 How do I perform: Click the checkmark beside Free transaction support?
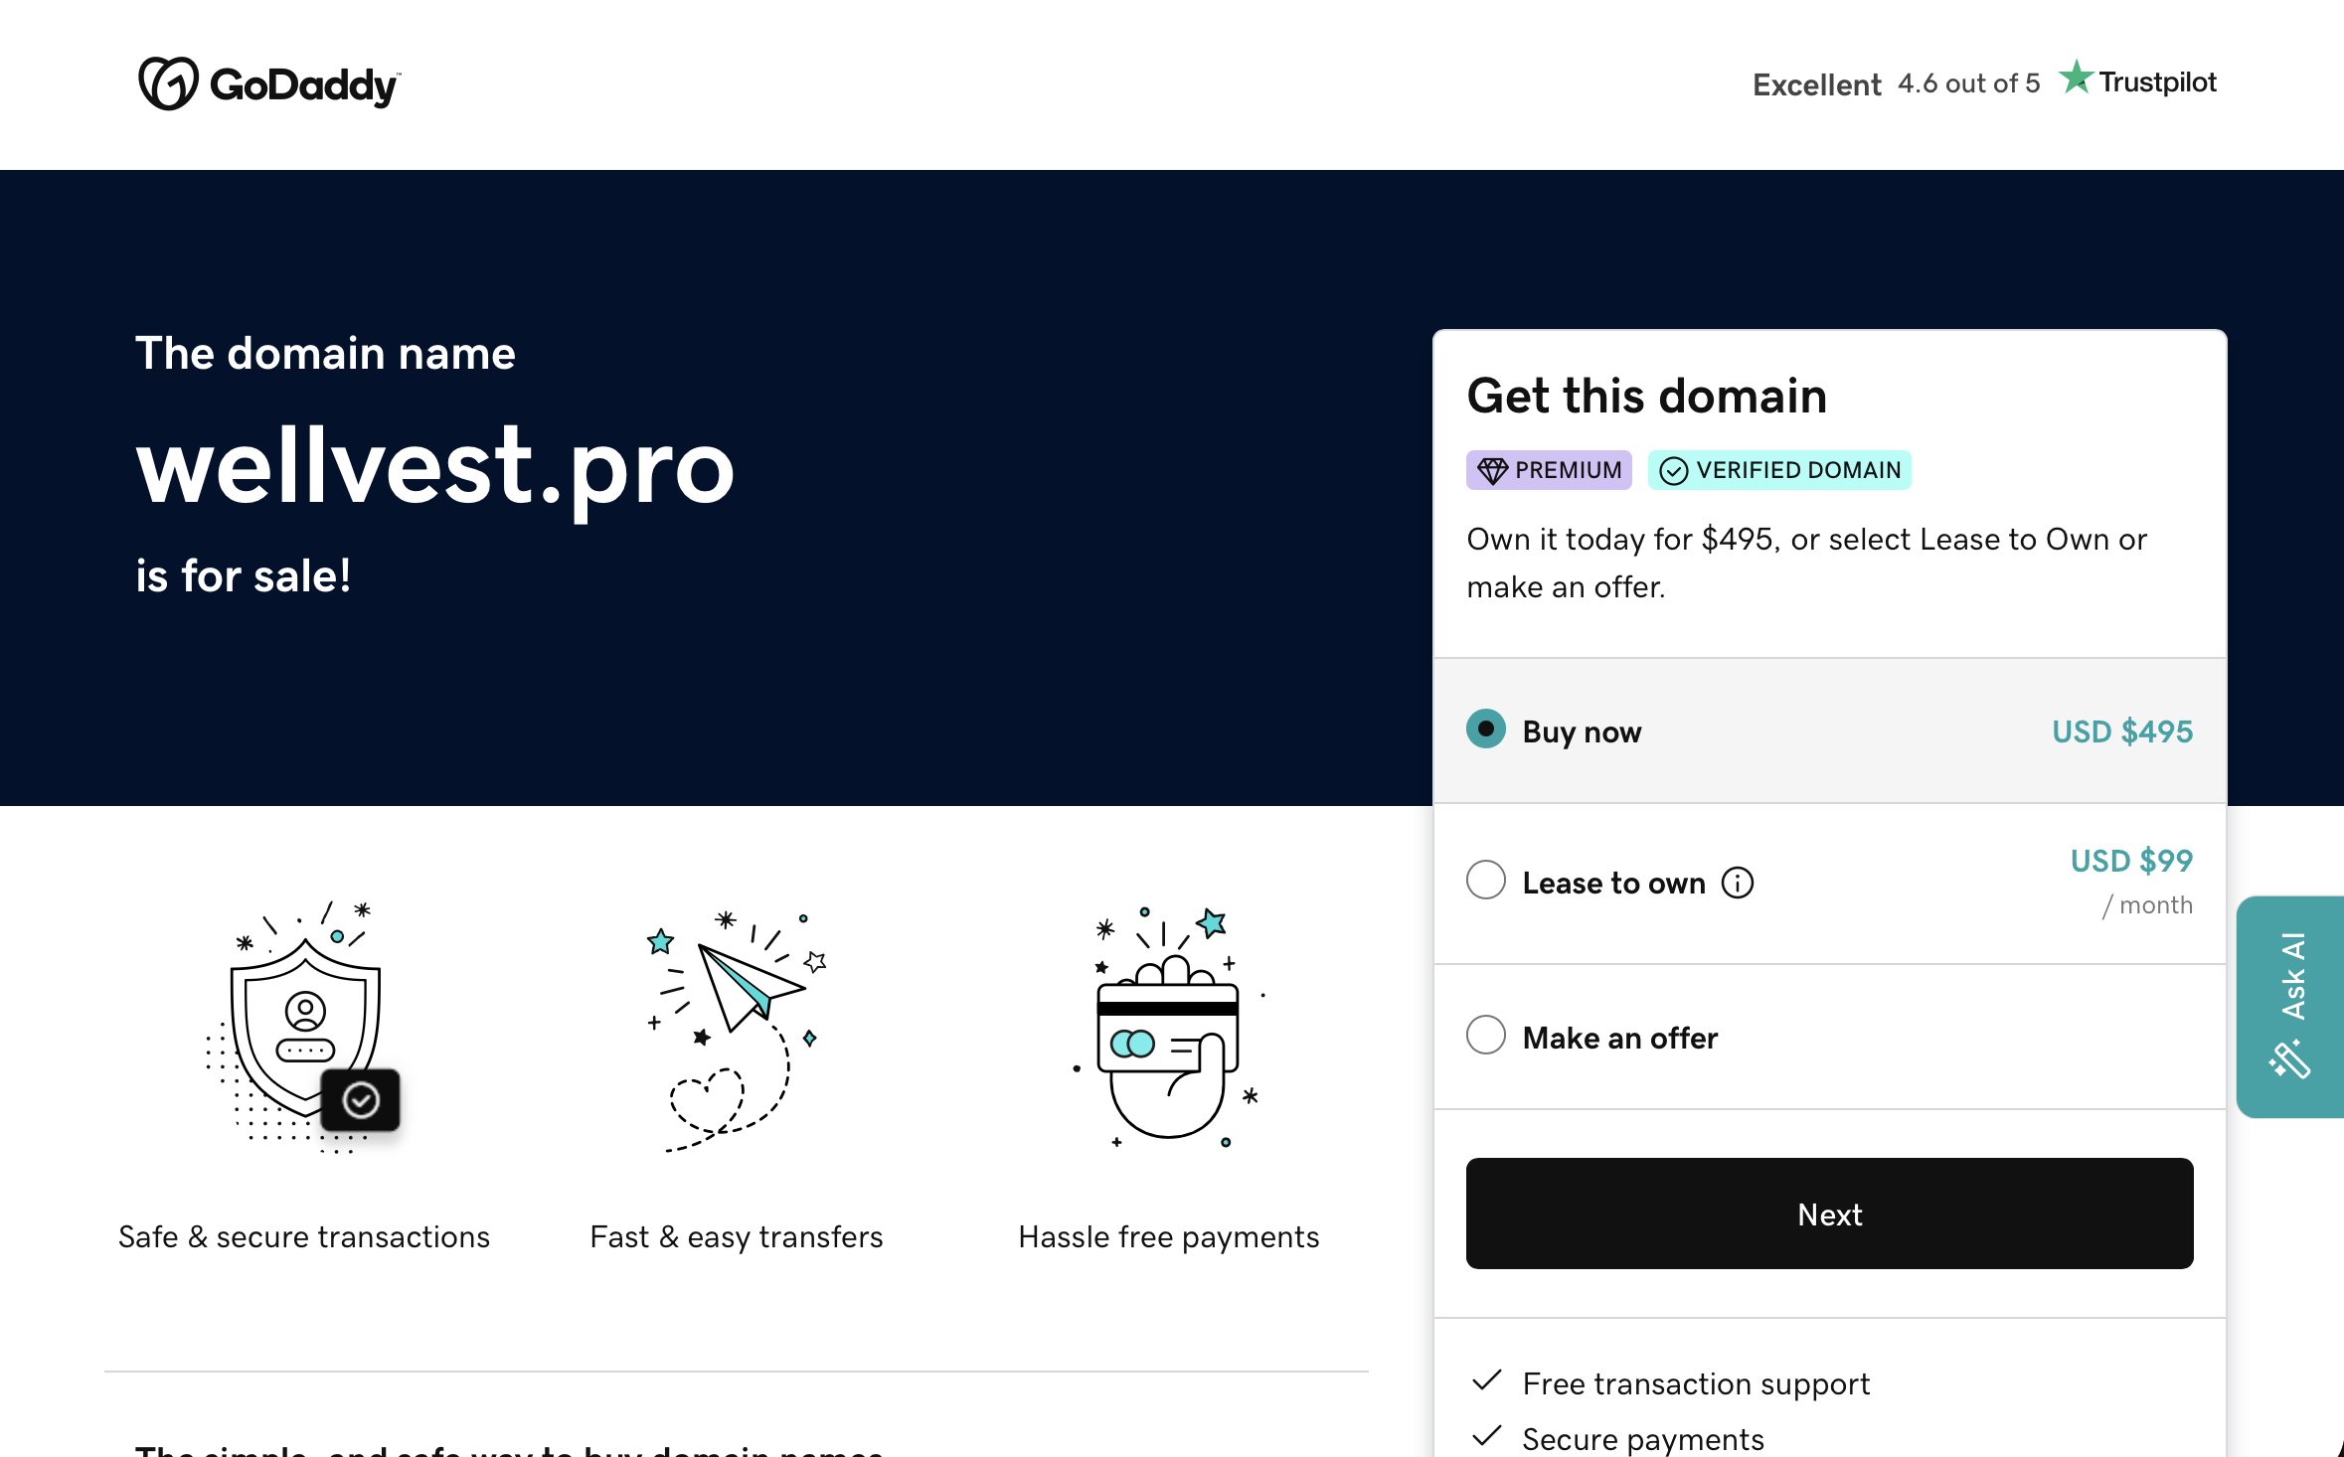click(1487, 1380)
